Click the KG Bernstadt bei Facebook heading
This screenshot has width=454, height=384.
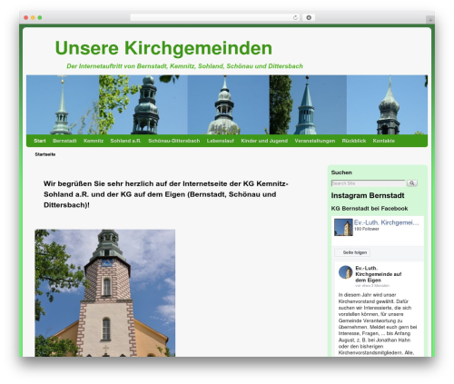tap(370, 209)
